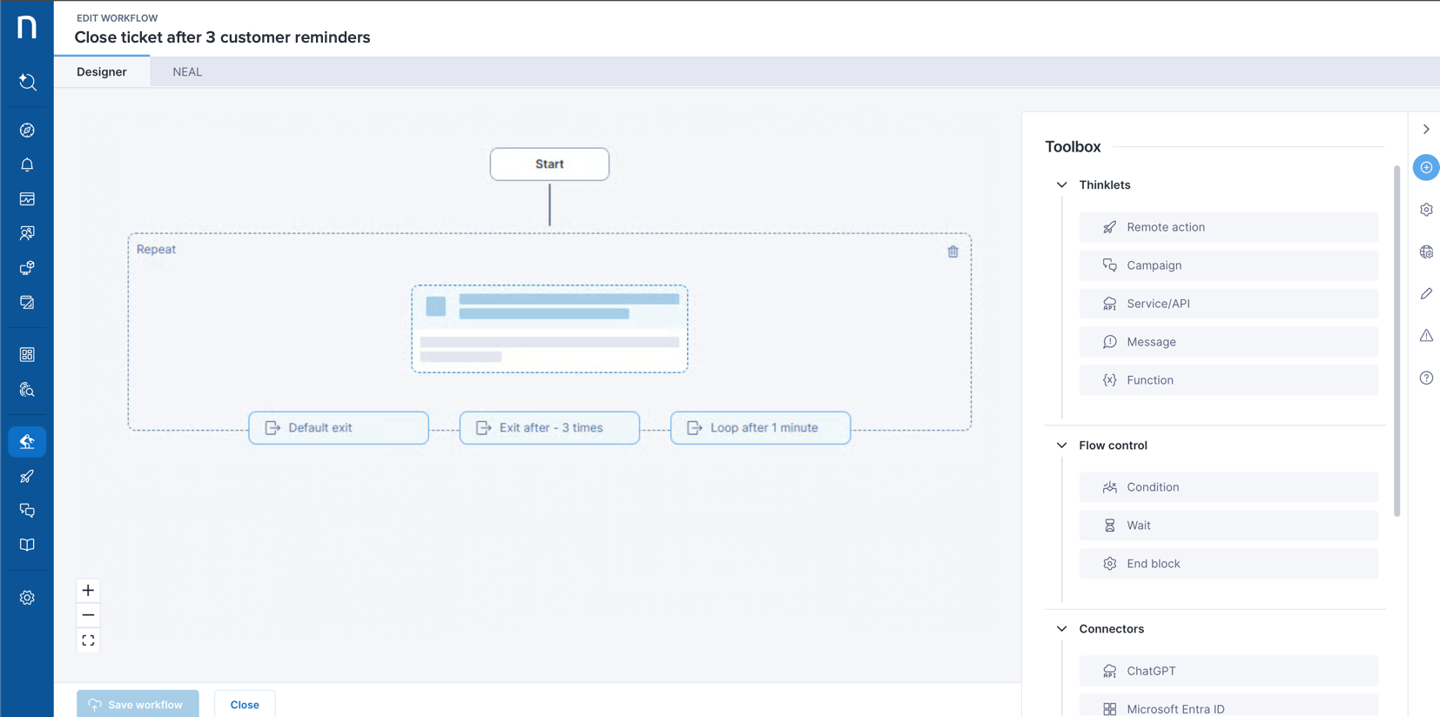Screen dimensions: 1440x717
Task: Collapse the right side panel with chevron
Action: (1426, 129)
